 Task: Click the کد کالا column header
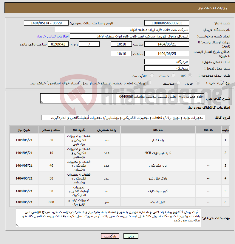(x=208, y=130)
